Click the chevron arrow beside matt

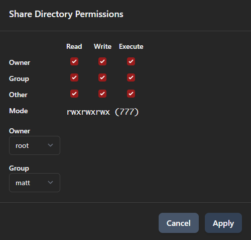[x=50, y=183]
